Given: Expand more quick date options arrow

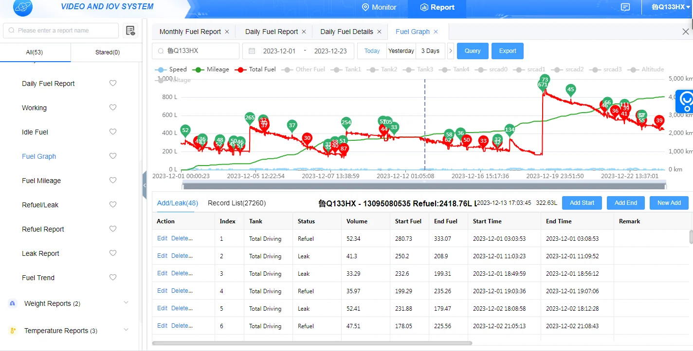Looking at the screenshot, I should coord(450,51).
